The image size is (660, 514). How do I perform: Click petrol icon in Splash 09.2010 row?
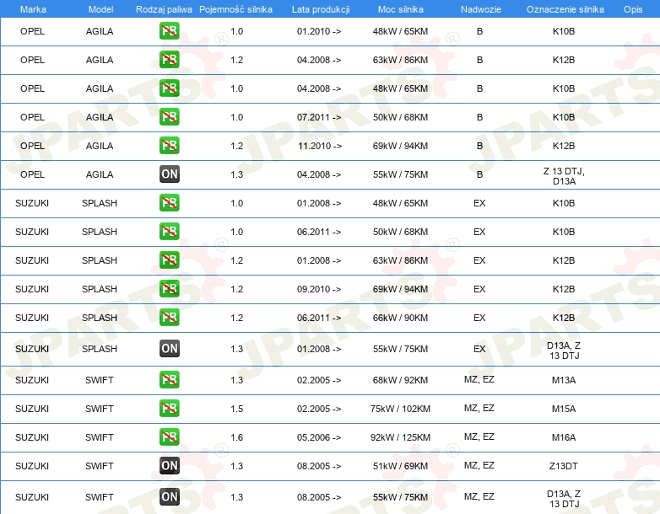169,288
